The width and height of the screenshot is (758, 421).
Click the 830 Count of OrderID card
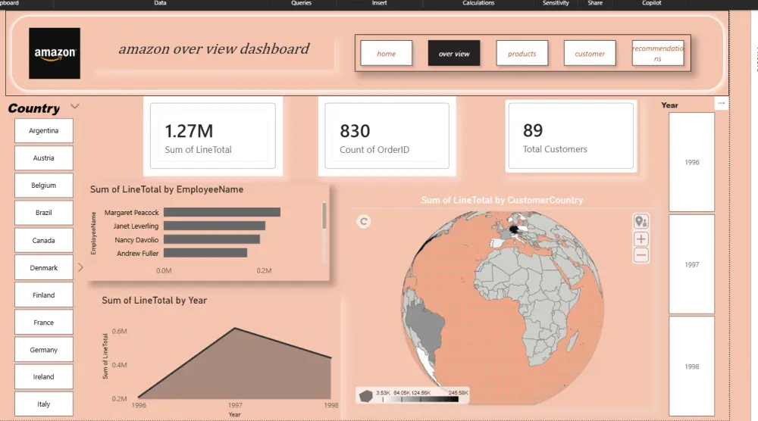[387, 136]
